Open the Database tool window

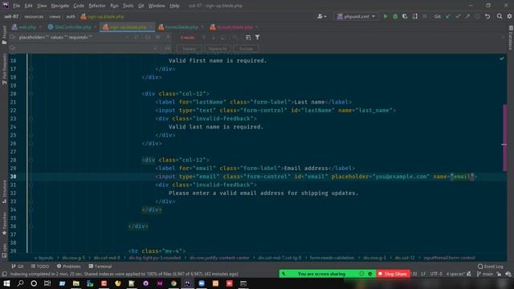(x=511, y=39)
